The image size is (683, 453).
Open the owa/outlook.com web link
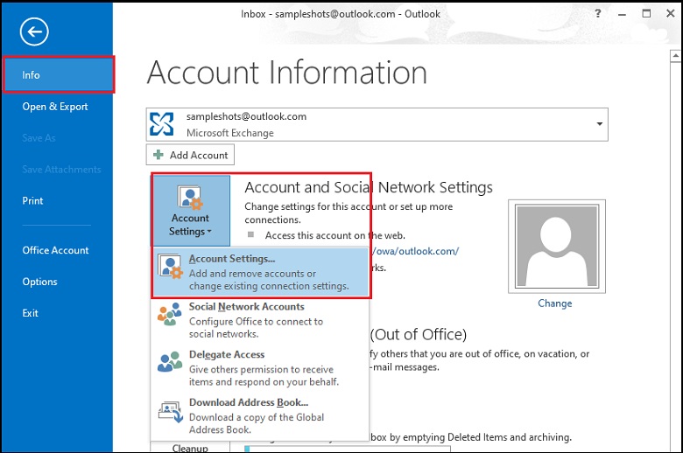(414, 251)
